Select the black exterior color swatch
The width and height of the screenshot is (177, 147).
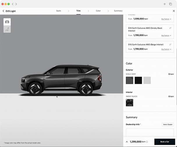click(x=138, y=80)
